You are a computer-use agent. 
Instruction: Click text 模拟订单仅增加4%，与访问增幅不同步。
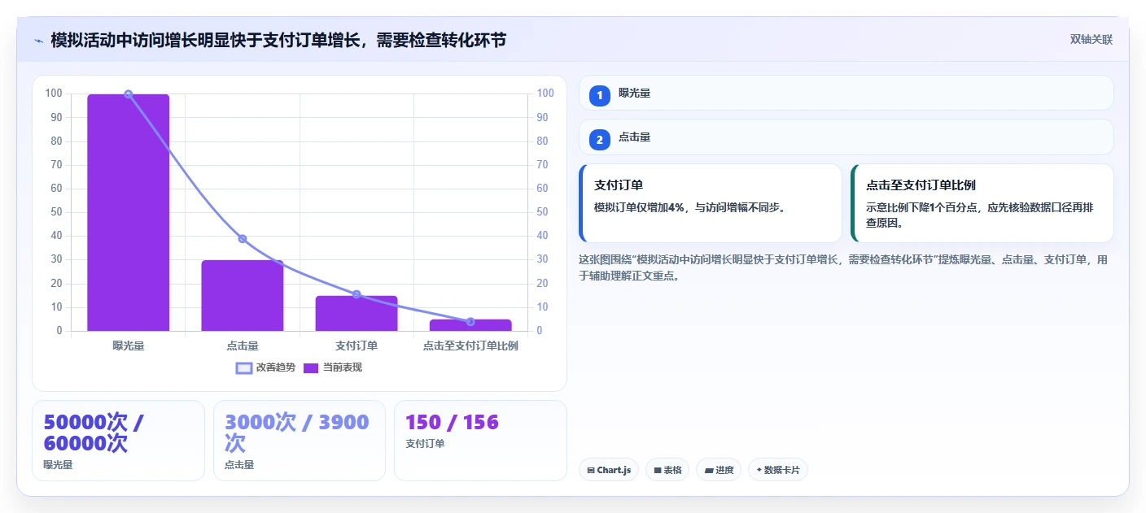pyautogui.click(x=689, y=207)
